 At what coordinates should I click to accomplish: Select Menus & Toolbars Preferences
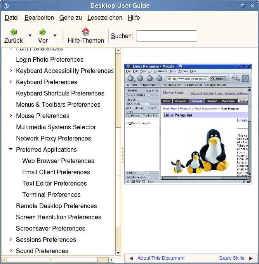pos(58,104)
